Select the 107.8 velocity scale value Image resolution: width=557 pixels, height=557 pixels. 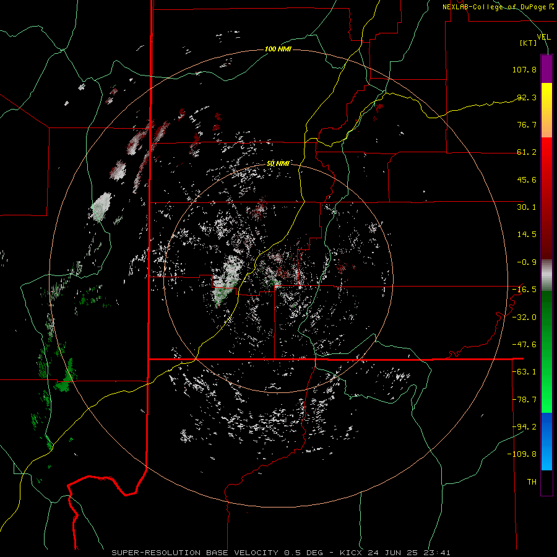pyautogui.click(x=524, y=69)
